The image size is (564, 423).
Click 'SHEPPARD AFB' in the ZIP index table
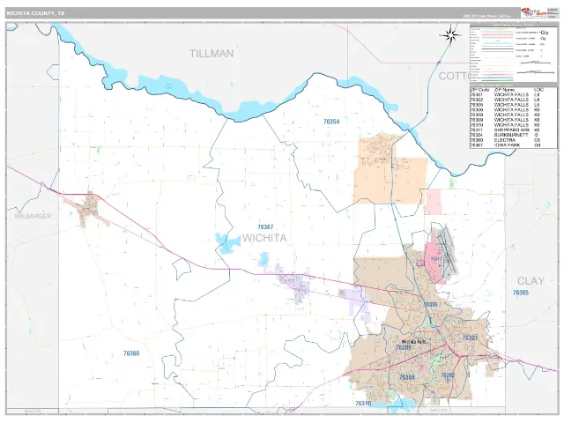[511, 130]
